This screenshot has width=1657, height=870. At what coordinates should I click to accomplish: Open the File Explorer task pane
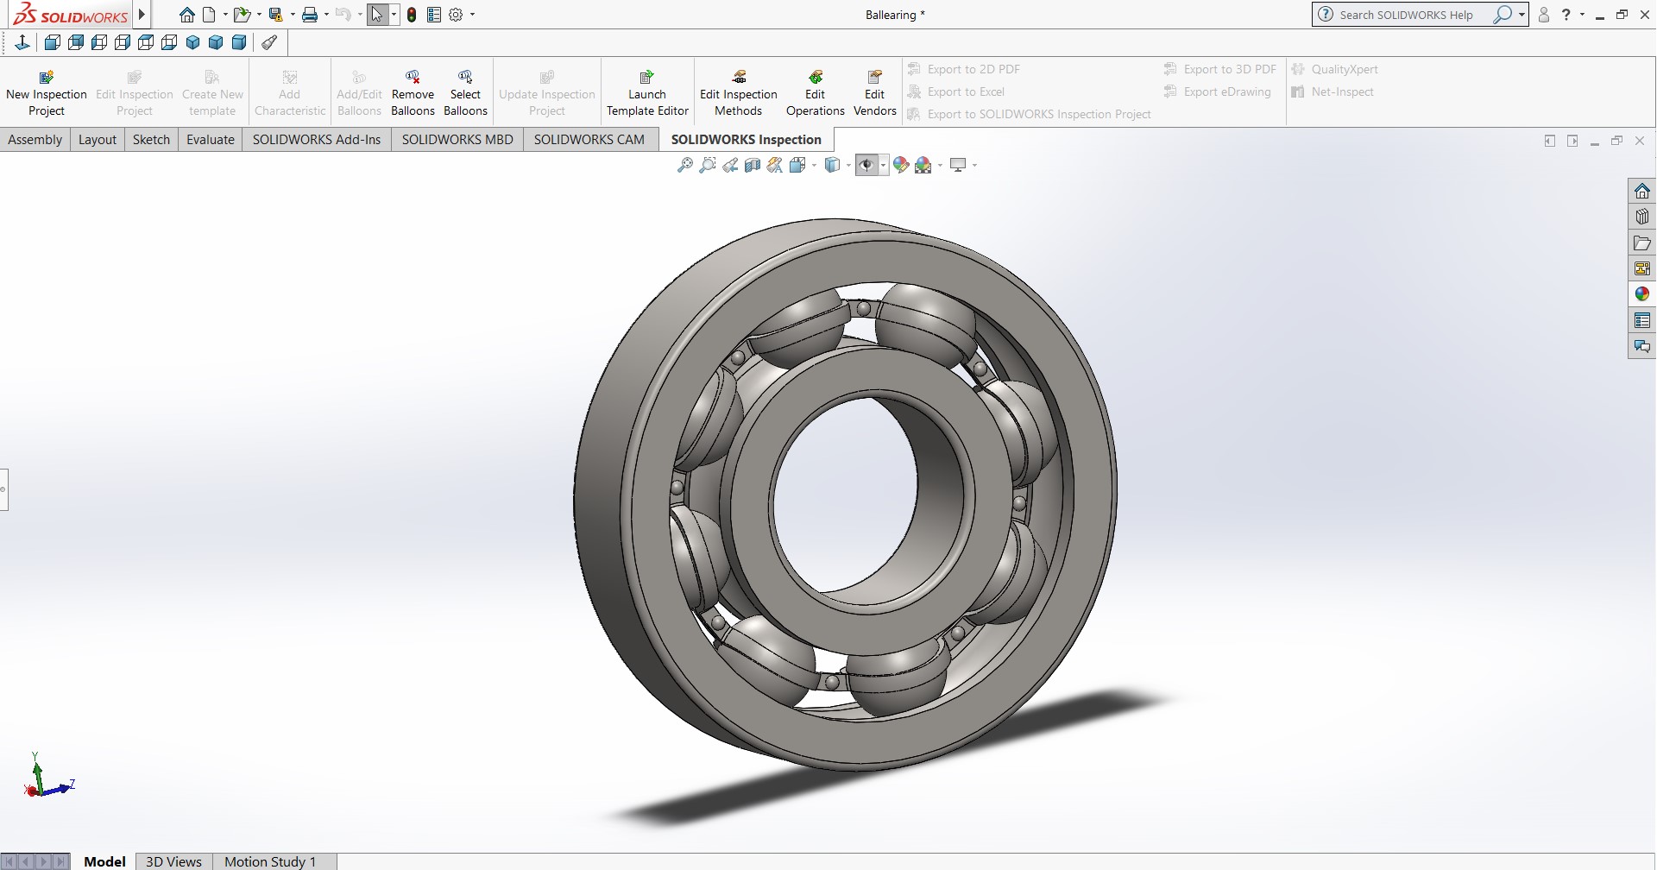1642,243
